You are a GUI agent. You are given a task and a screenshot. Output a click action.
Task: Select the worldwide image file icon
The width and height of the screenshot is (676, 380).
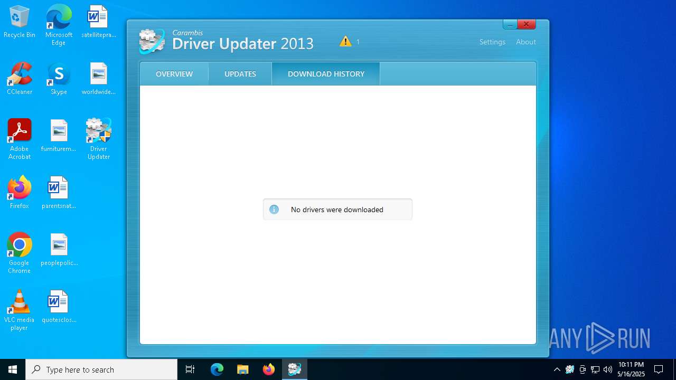pos(98,79)
